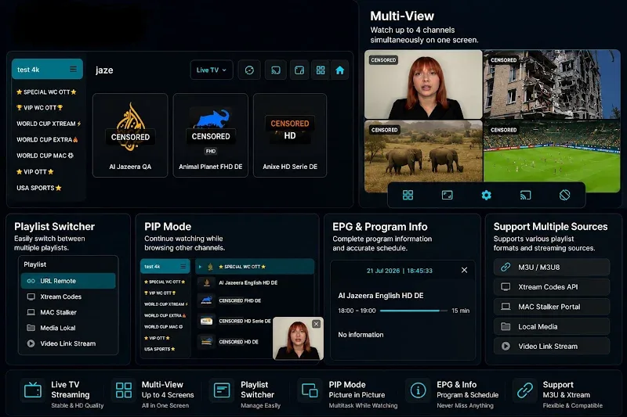Click the 21 Jul 2026 date-time label
Viewport: 627px width, 417px height.
(400, 271)
